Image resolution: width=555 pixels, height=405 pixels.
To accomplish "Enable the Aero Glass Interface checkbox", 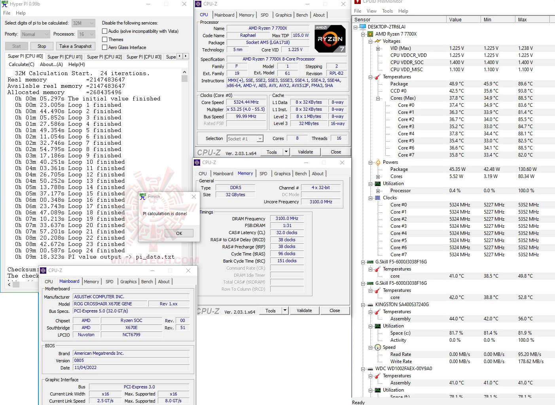I will (x=104, y=47).
